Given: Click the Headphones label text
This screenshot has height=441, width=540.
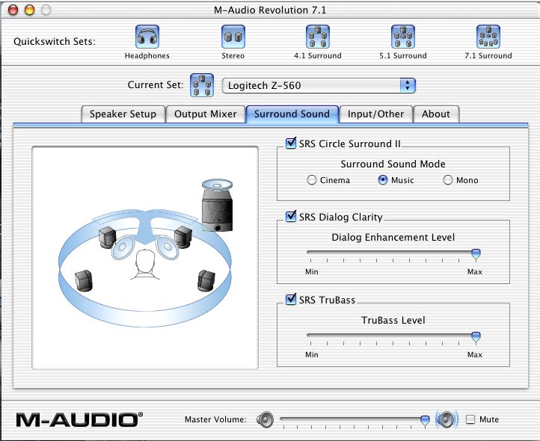Looking at the screenshot, I should click(x=147, y=56).
